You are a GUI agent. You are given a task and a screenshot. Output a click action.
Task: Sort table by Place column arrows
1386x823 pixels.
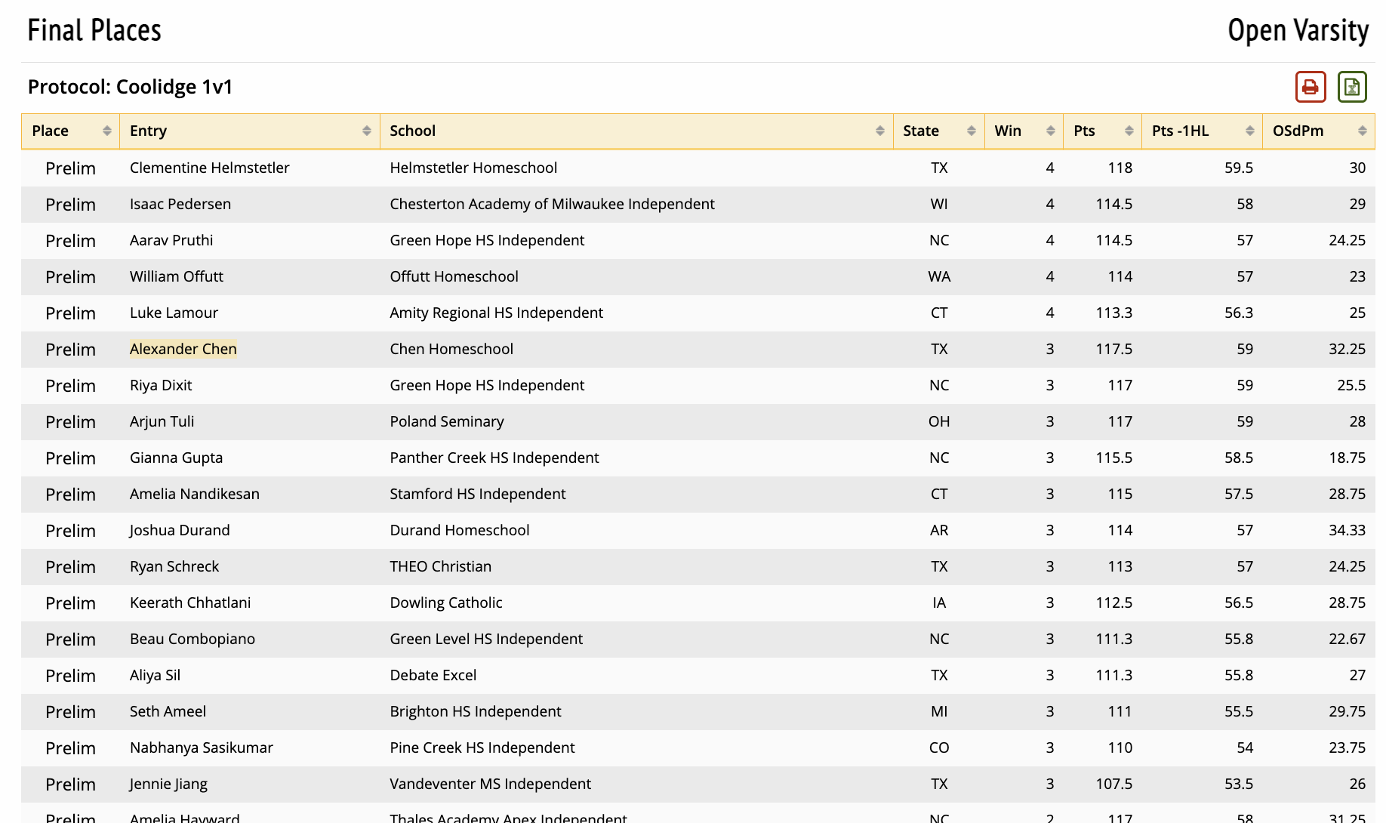click(x=106, y=131)
